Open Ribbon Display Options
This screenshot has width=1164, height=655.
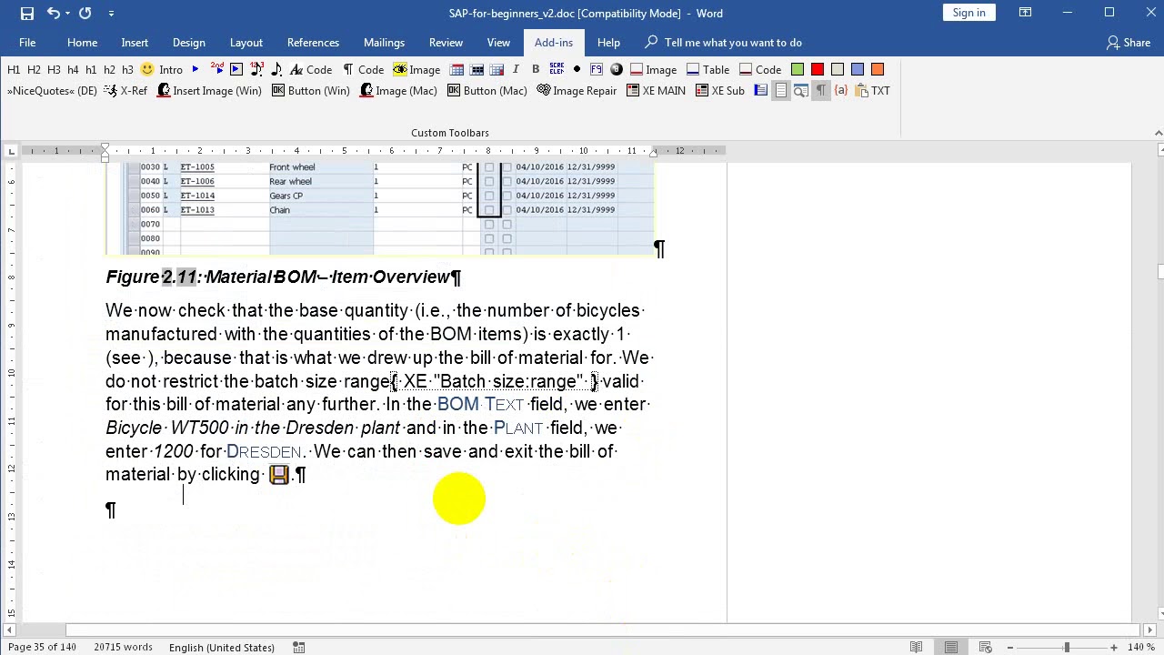click(x=1025, y=13)
